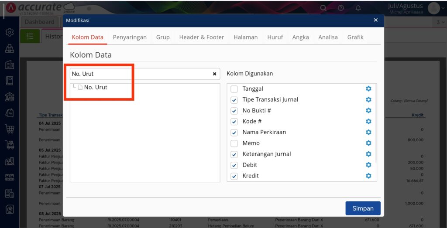
Task: Open gear settings for Kredit column
Action: coord(368,176)
